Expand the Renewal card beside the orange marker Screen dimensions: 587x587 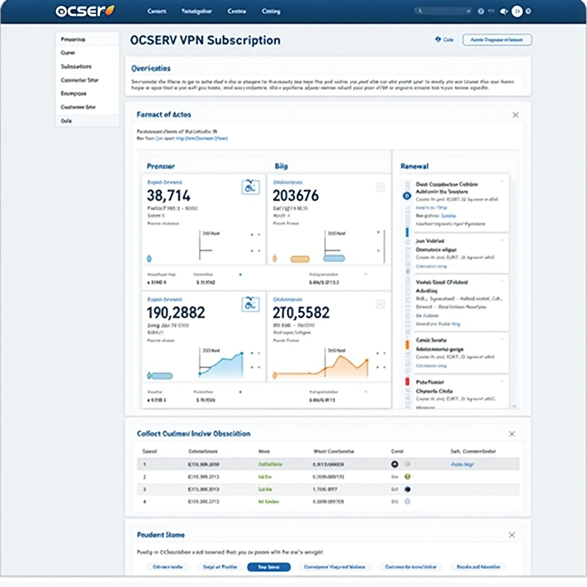[x=502, y=340]
